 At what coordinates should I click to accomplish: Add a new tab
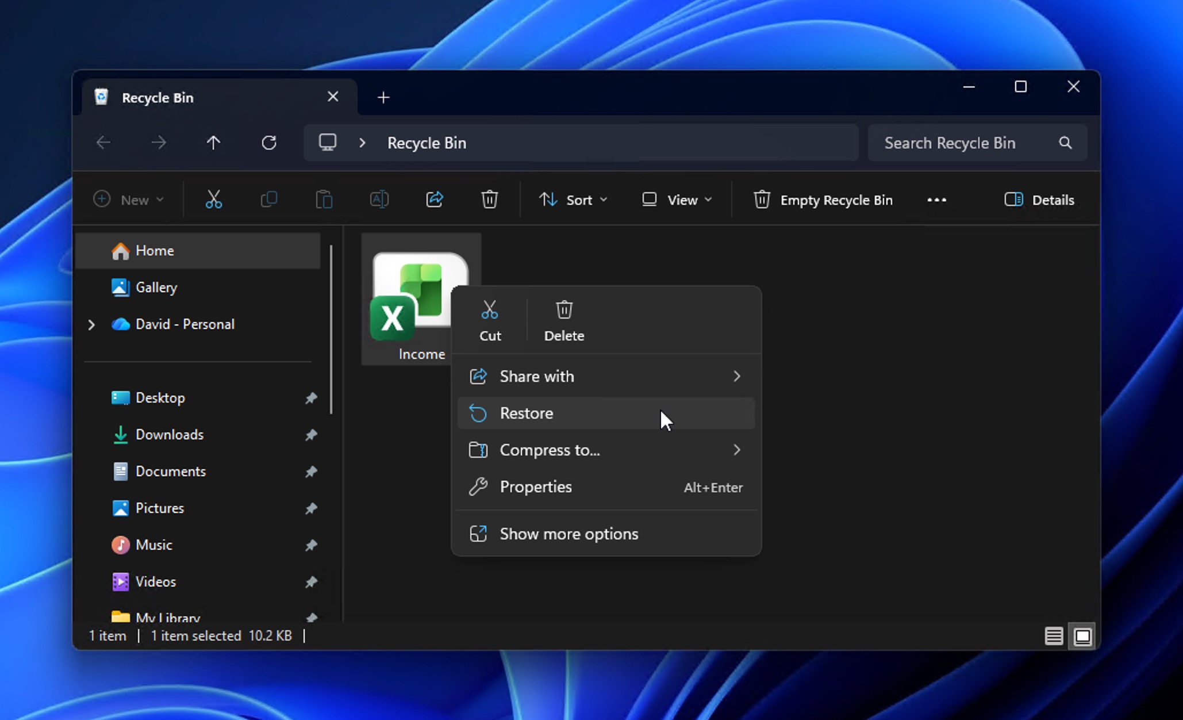383,98
